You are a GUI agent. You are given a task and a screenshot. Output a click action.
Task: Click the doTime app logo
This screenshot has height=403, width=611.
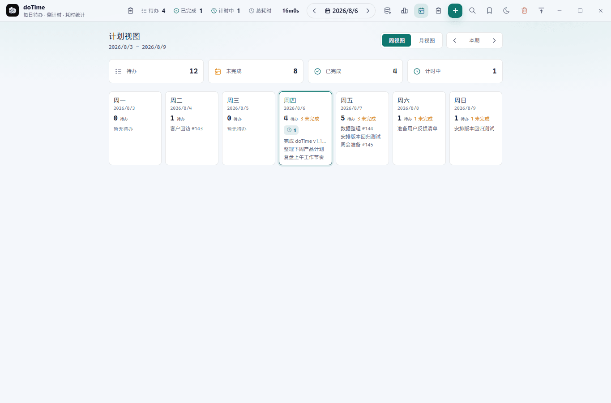(x=13, y=10)
